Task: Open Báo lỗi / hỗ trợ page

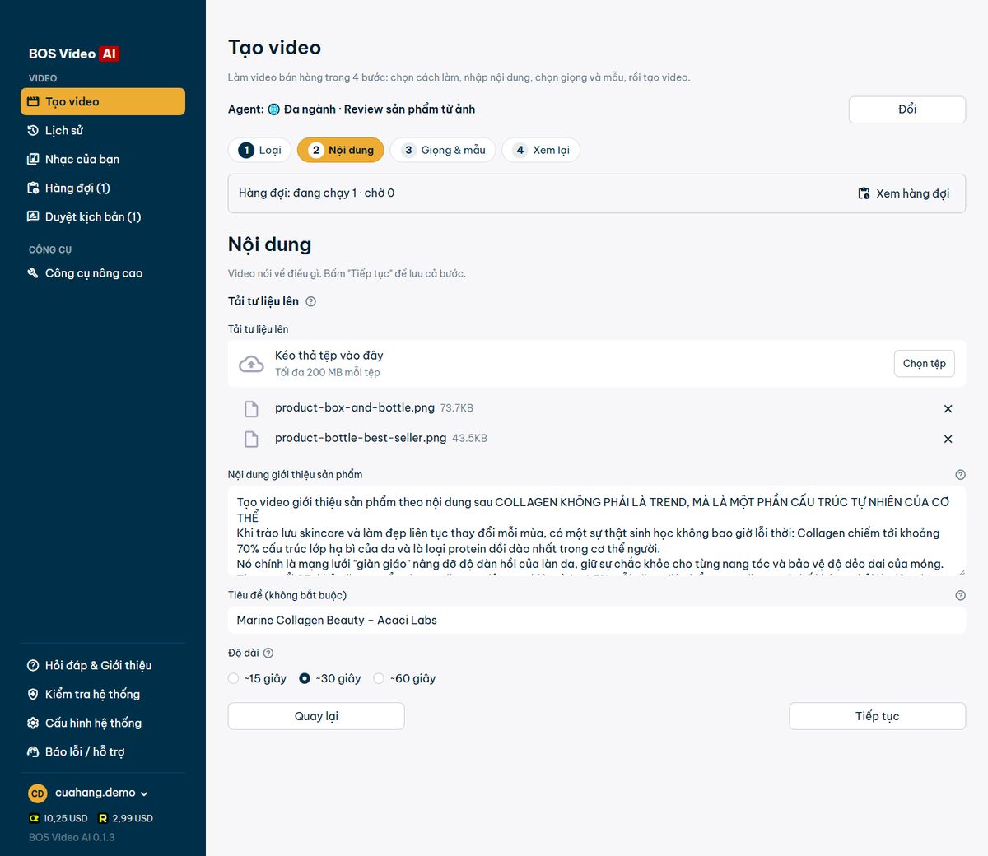Action: coord(103,751)
